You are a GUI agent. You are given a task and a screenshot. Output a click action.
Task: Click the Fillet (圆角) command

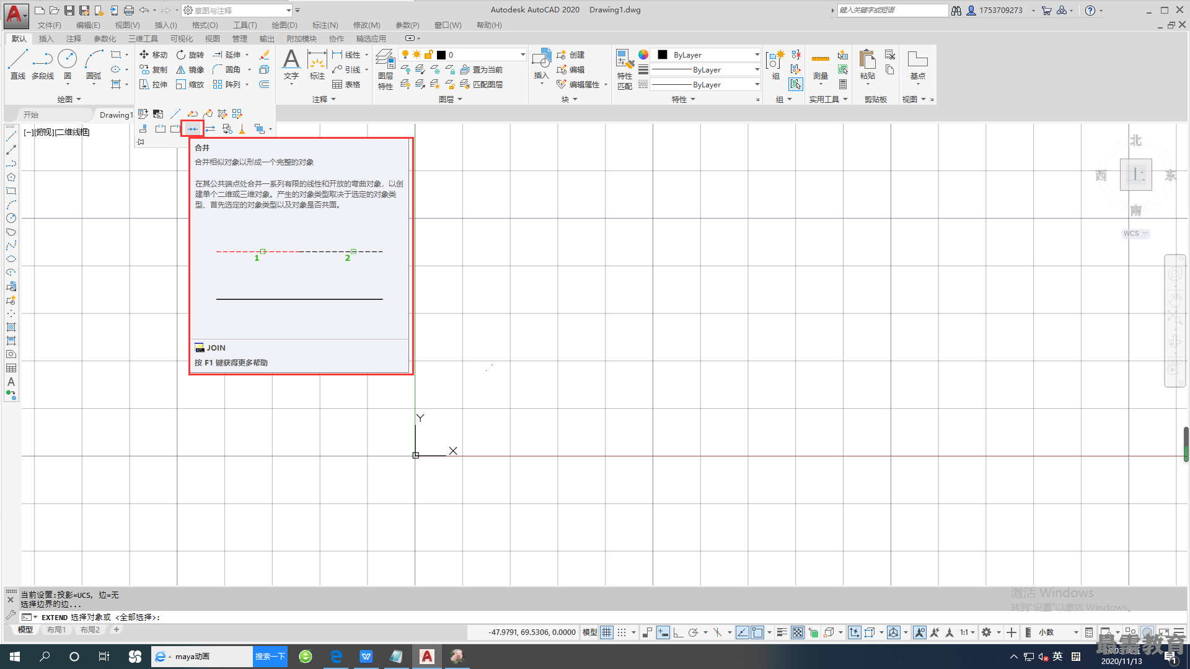coord(227,69)
